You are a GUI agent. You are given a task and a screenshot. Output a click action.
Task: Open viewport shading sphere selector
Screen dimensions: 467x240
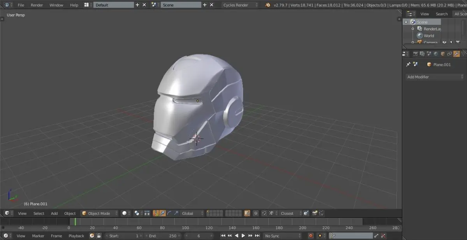click(124, 213)
